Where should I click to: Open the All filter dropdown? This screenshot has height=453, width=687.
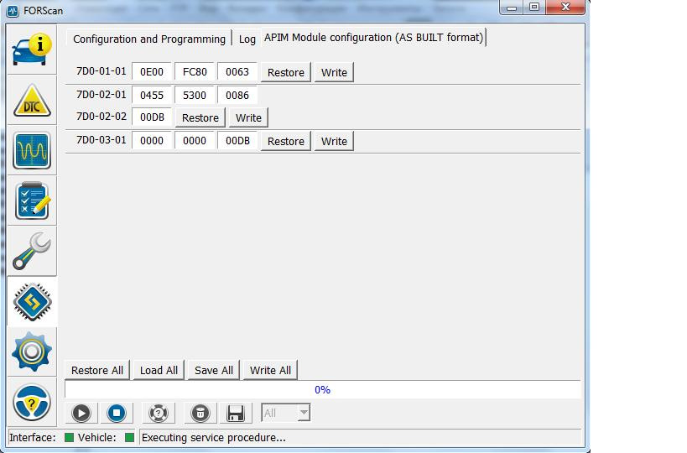(286, 413)
